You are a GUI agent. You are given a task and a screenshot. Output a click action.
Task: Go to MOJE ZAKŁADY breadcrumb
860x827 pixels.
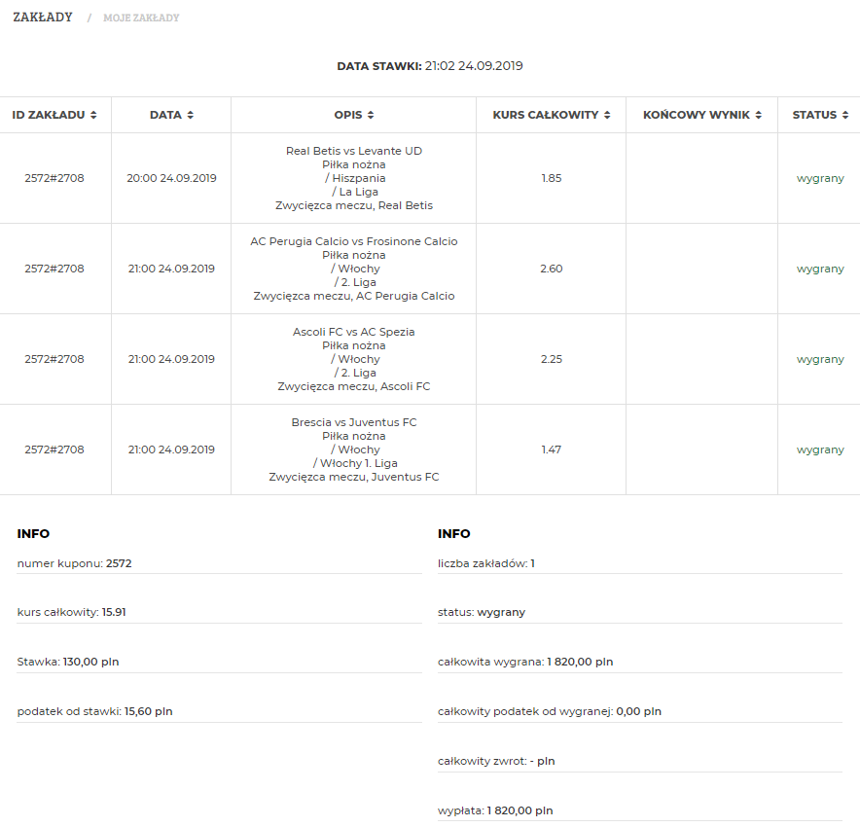click(141, 18)
